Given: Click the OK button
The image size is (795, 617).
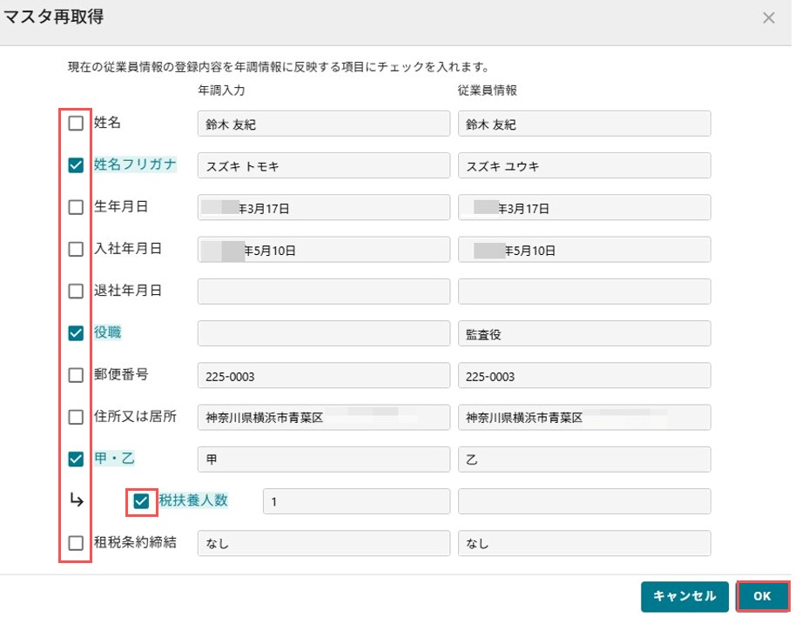Looking at the screenshot, I should click(763, 596).
